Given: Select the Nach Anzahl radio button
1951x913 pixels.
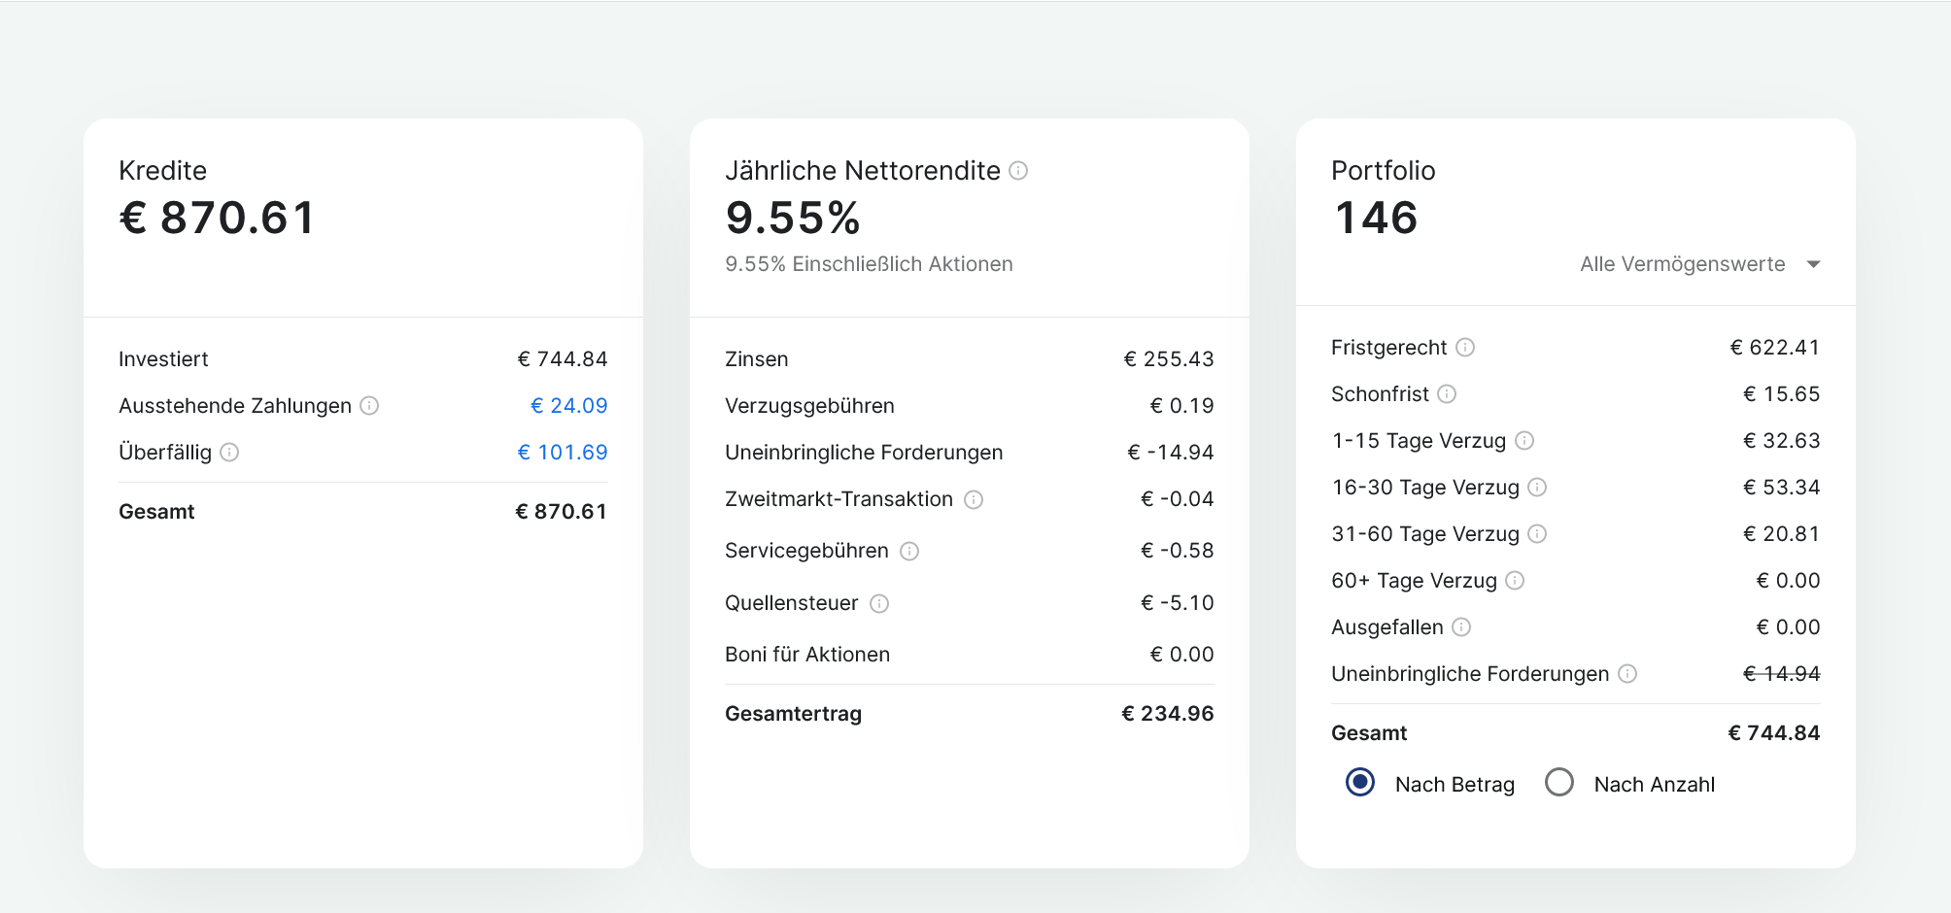Looking at the screenshot, I should [1559, 782].
